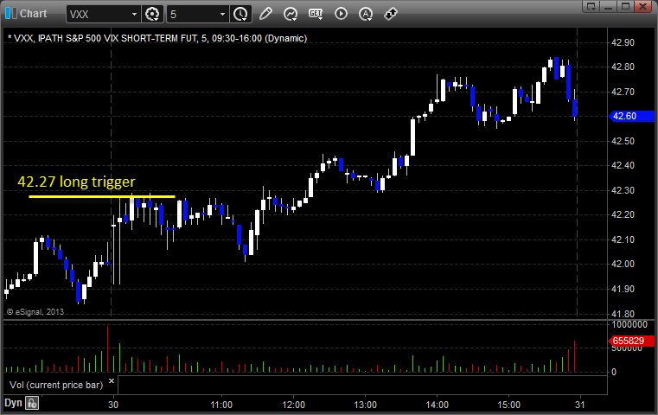Click the blue 42.60 current price marker
The image size is (658, 415).
point(631,116)
